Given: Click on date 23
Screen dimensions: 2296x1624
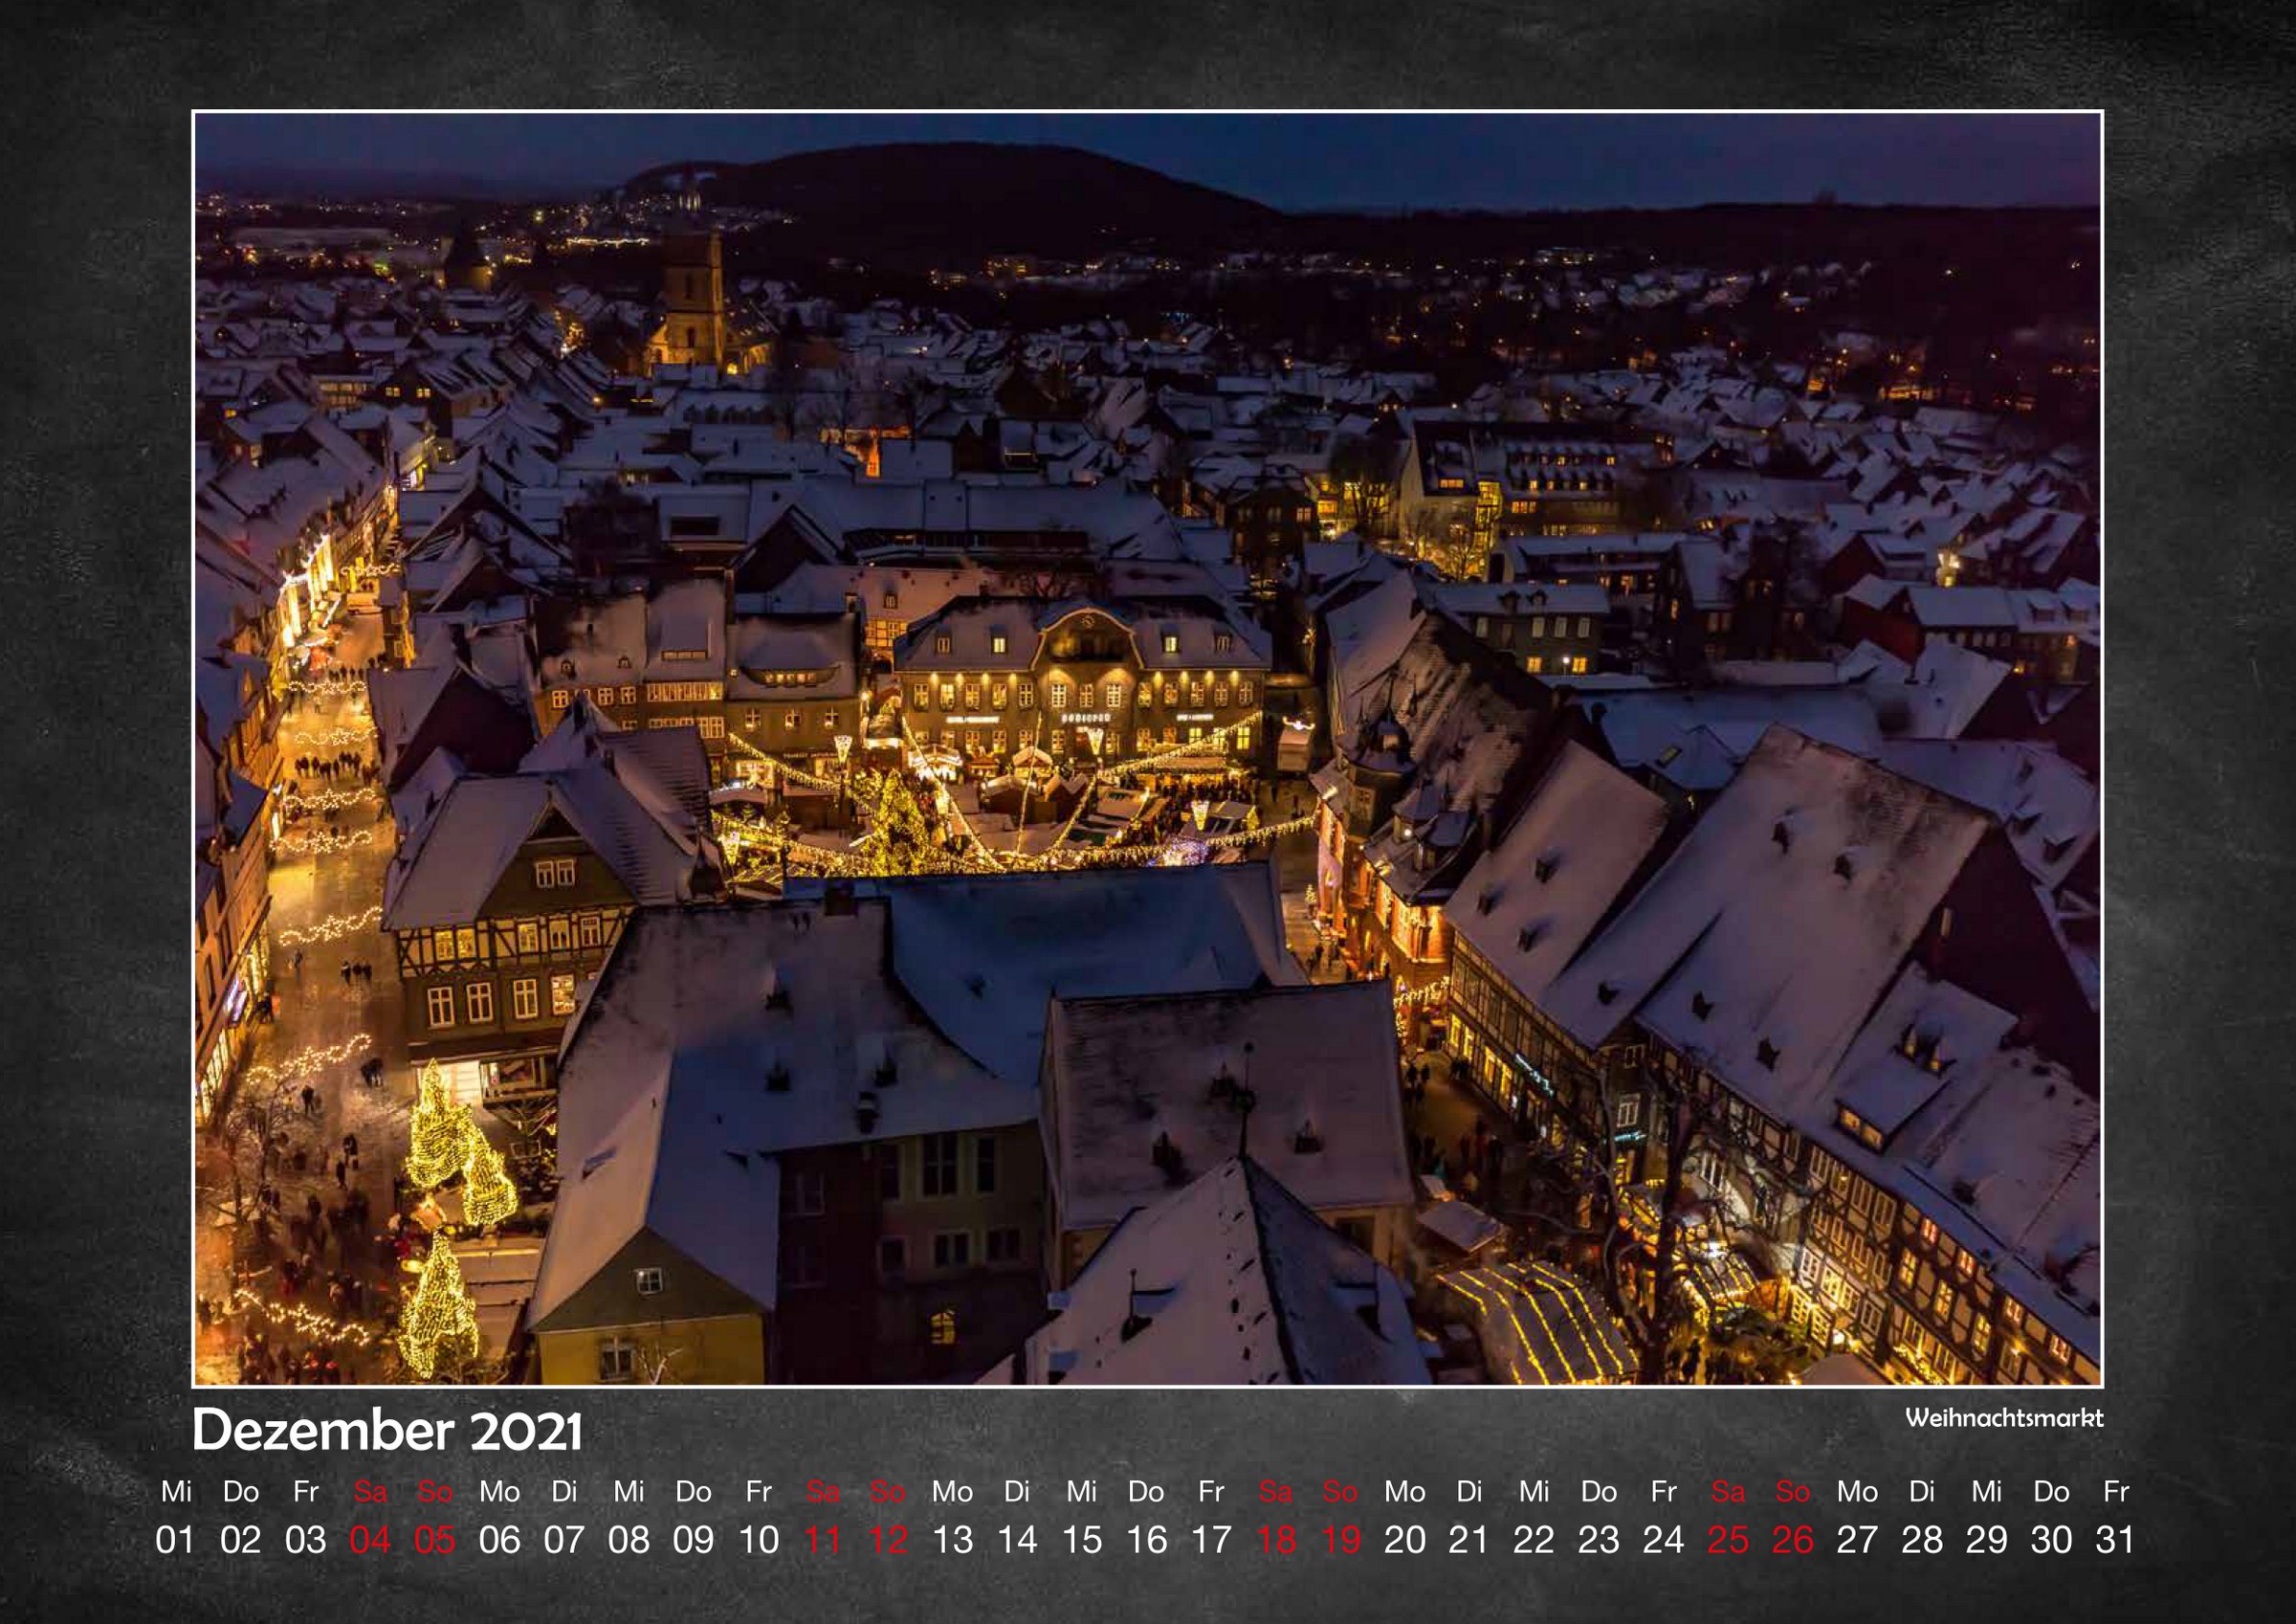Looking at the screenshot, I should pyautogui.click(x=1599, y=1539).
